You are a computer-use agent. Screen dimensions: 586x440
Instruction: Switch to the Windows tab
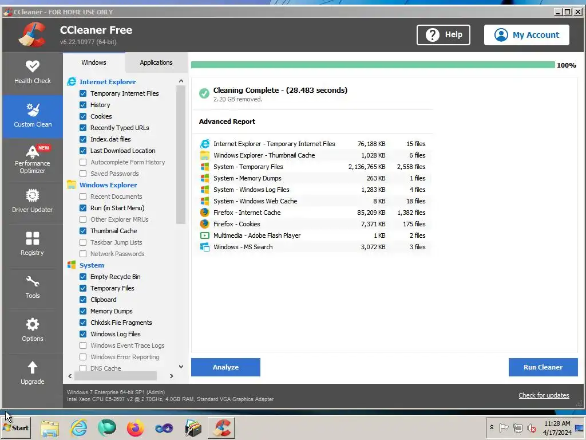click(x=94, y=62)
